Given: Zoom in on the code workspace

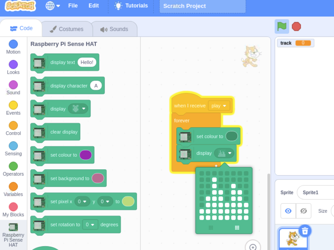Looking at the screenshot, I should (253, 247).
